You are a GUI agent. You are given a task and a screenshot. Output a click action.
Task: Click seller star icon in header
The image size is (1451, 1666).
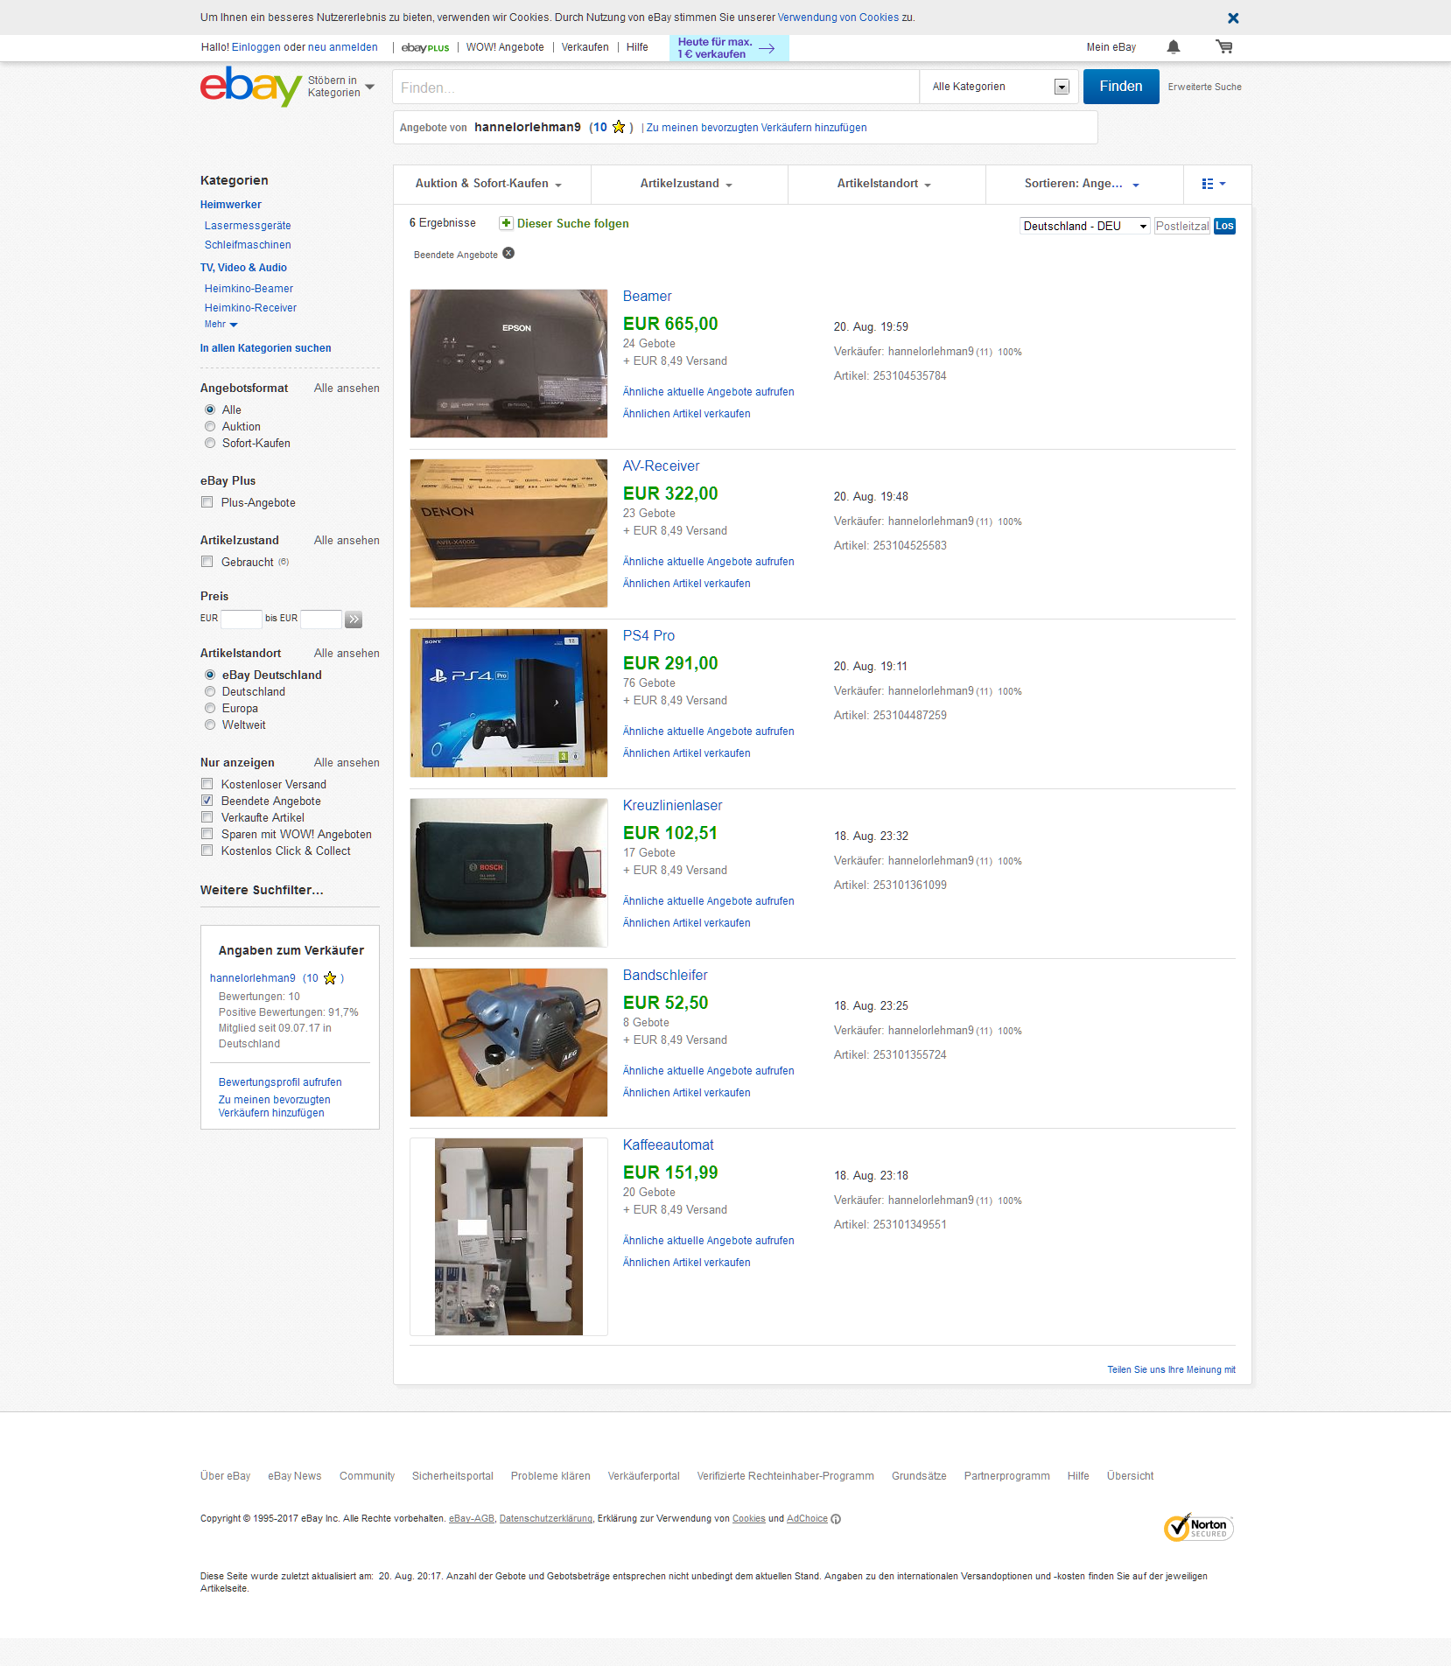(619, 127)
